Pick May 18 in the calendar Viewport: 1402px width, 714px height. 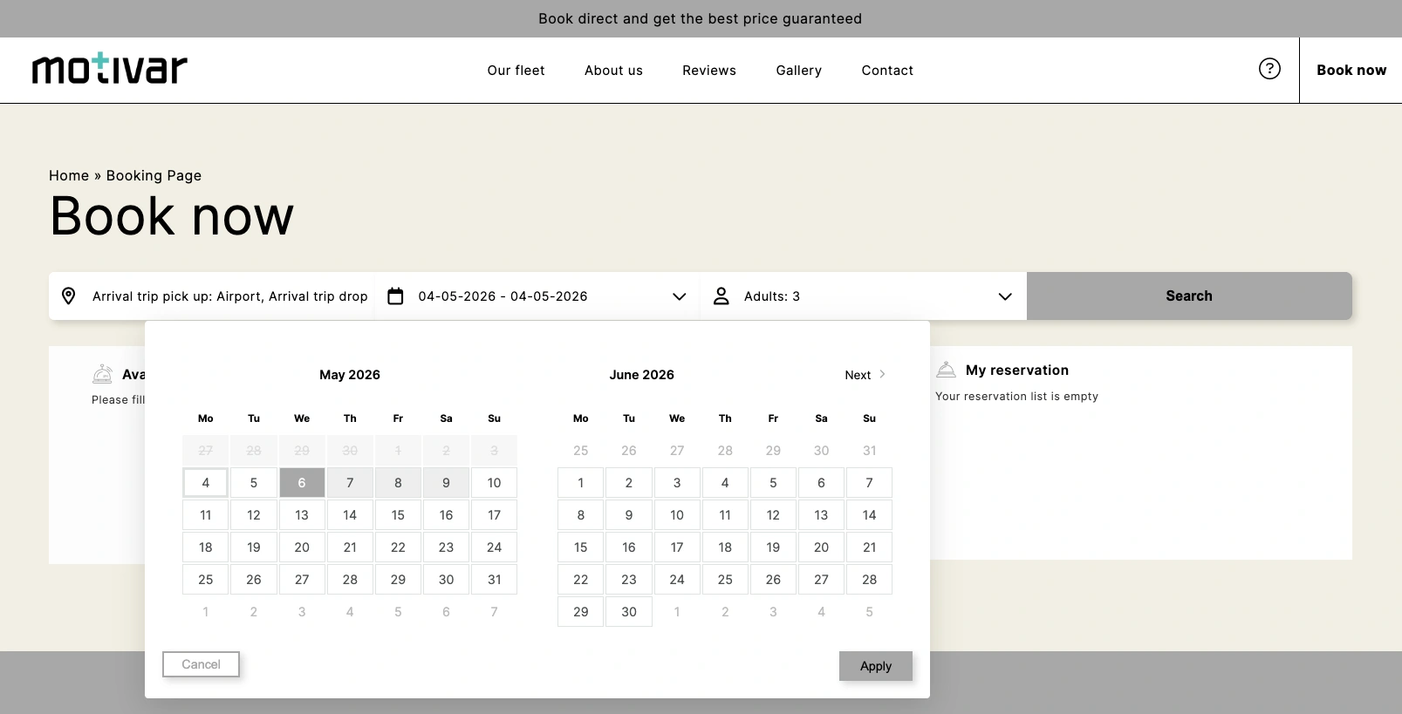point(206,547)
